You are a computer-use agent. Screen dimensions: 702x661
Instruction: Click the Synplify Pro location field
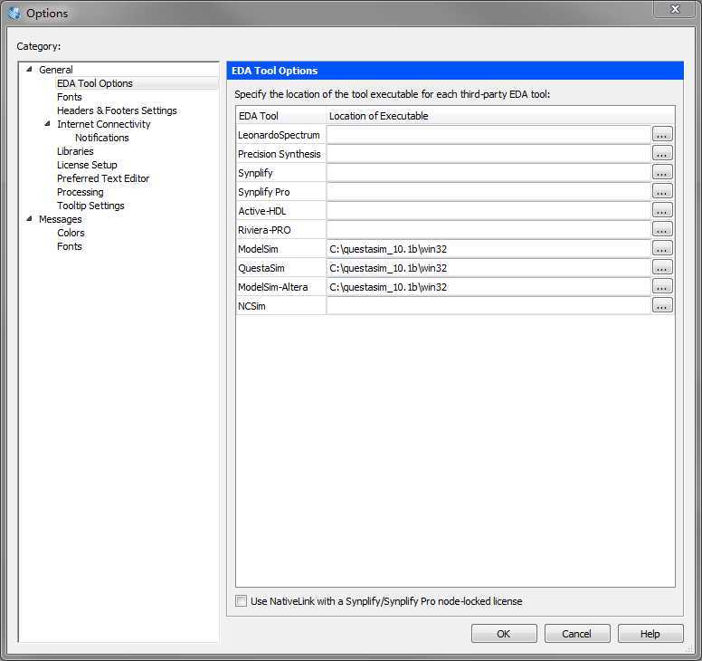489,191
